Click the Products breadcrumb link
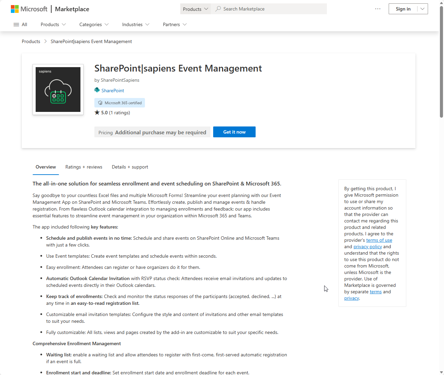The height and width of the screenshot is (375, 444). (x=31, y=41)
